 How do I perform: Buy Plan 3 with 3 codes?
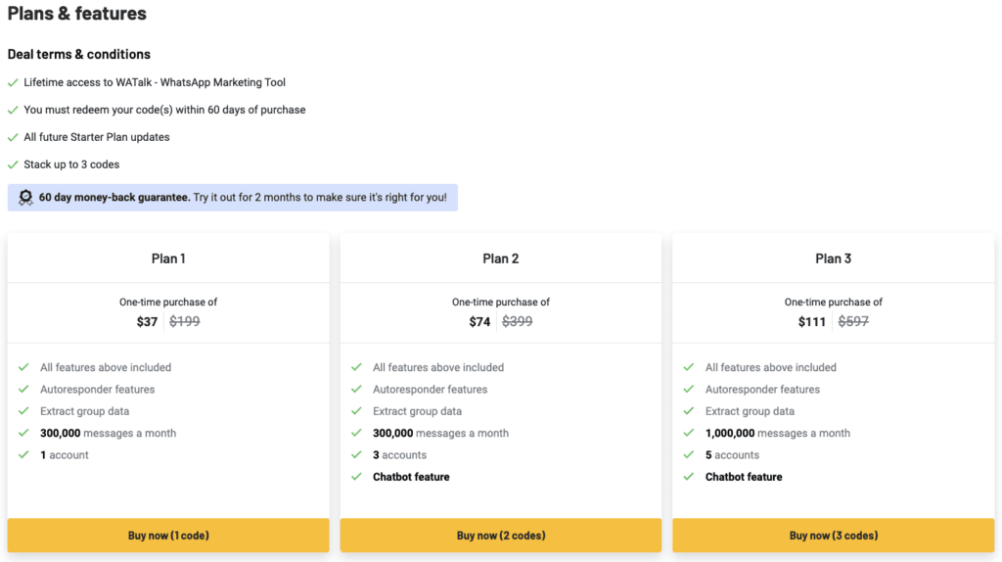834,536
